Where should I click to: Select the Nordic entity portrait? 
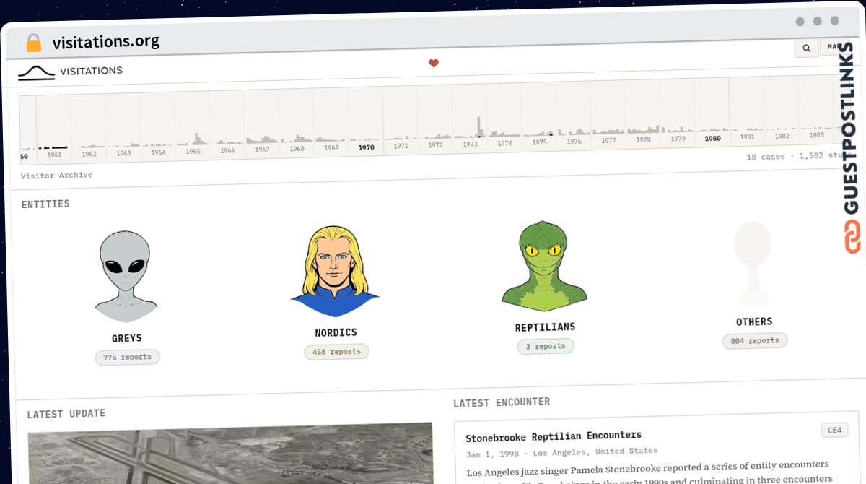[x=335, y=272]
